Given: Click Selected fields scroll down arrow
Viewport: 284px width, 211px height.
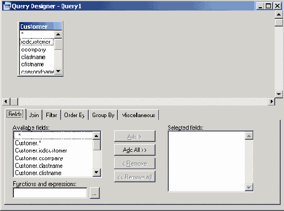Looking at the screenshot, I should [249, 187].
